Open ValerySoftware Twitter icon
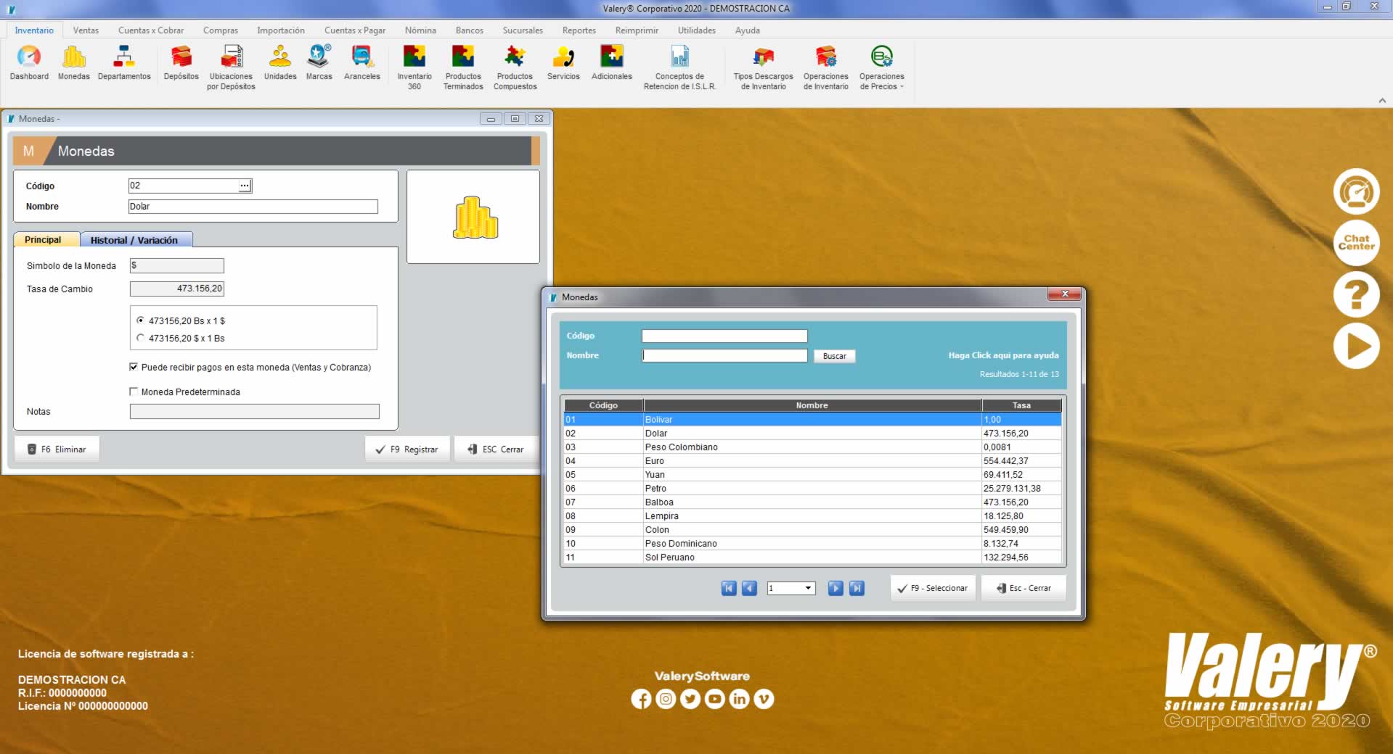1393x754 pixels. [690, 699]
